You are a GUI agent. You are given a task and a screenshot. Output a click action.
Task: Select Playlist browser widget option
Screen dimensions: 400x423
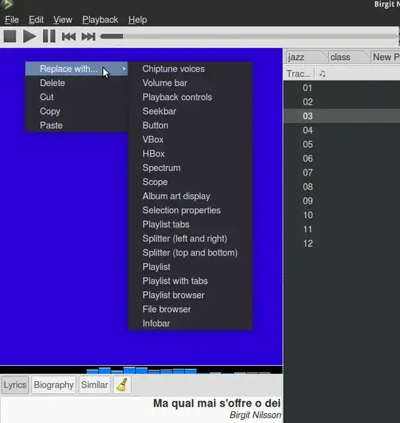pos(173,295)
